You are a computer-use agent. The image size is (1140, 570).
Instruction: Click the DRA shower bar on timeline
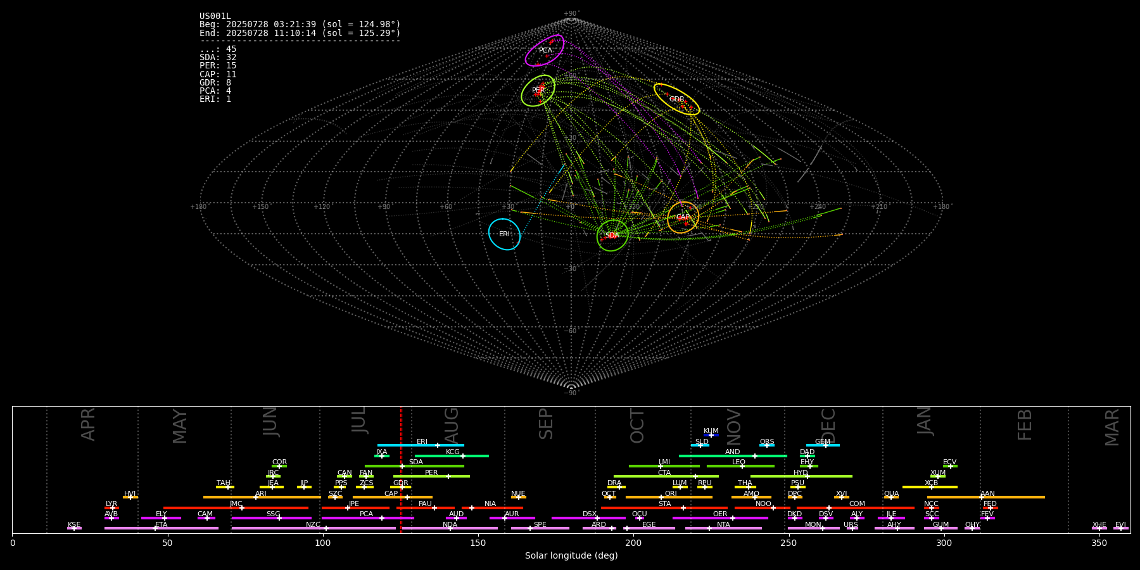(616, 487)
